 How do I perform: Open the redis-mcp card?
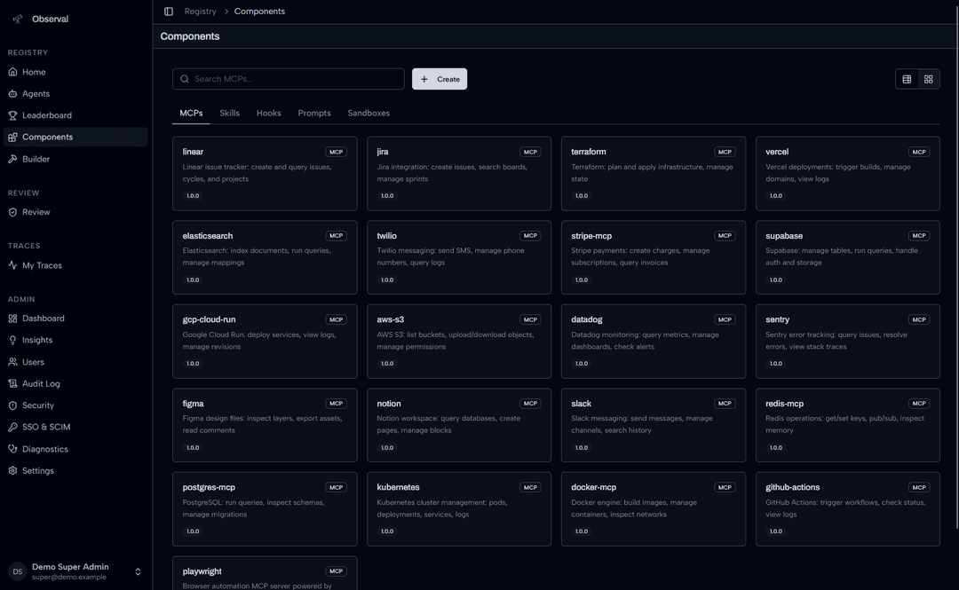[x=848, y=425]
